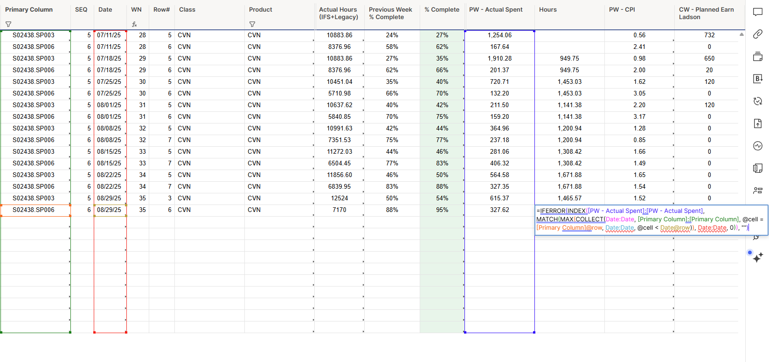Open the Publish sheet icon
The height and width of the screenshot is (362, 769).
click(x=758, y=123)
